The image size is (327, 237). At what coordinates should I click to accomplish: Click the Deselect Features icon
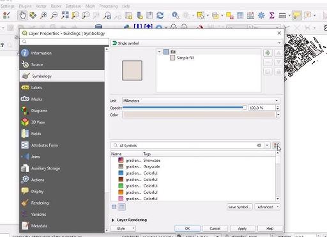229,15
